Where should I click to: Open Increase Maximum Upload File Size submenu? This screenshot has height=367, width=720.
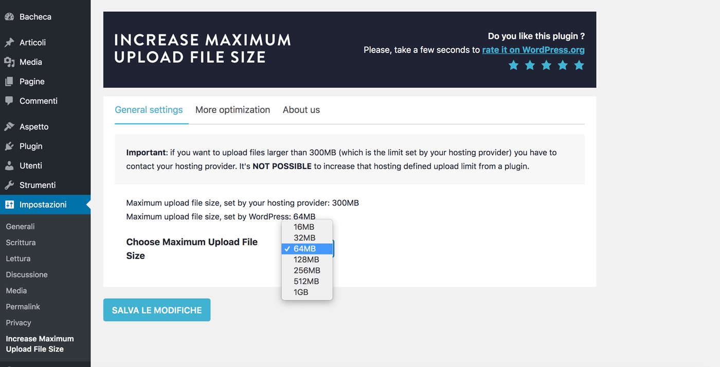point(40,344)
